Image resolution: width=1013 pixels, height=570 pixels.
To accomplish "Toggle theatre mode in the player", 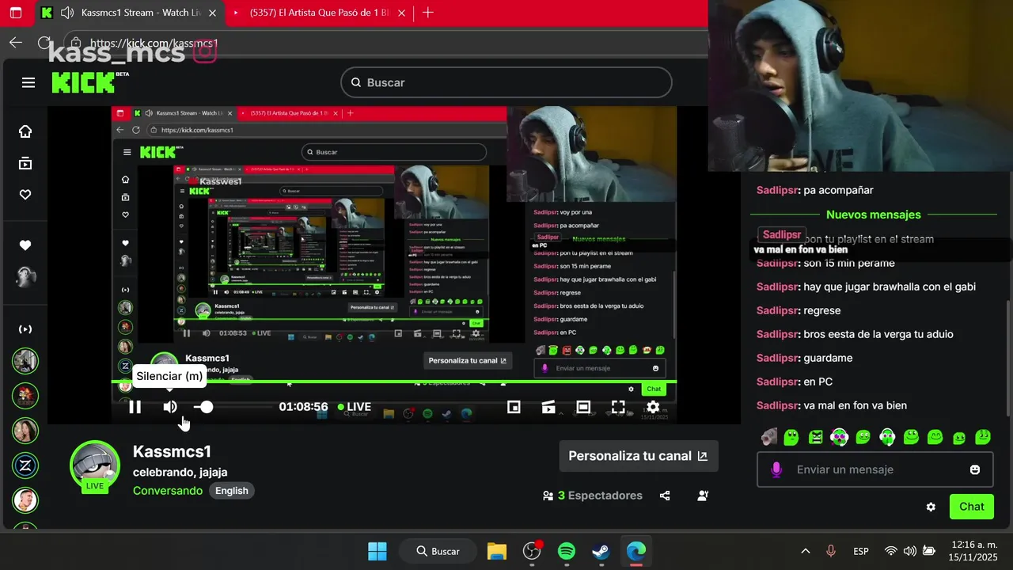I will coord(583,407).
